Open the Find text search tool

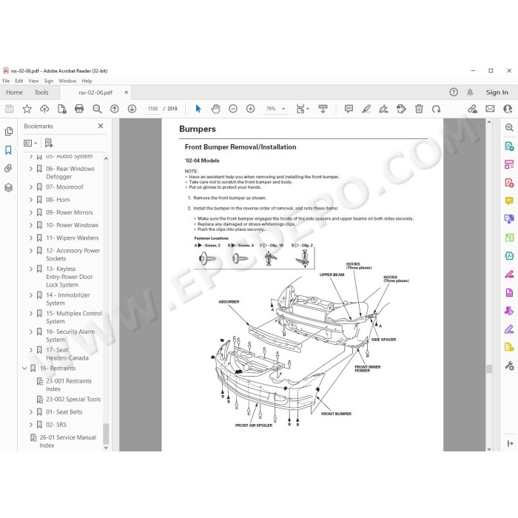click(97, 109)
